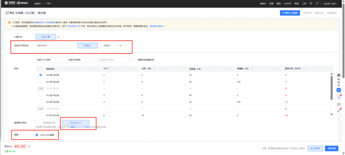The height and width of the screenshot is (155, 345).
Task: Open 工单 in the top navigation
Action: (304, 3)
